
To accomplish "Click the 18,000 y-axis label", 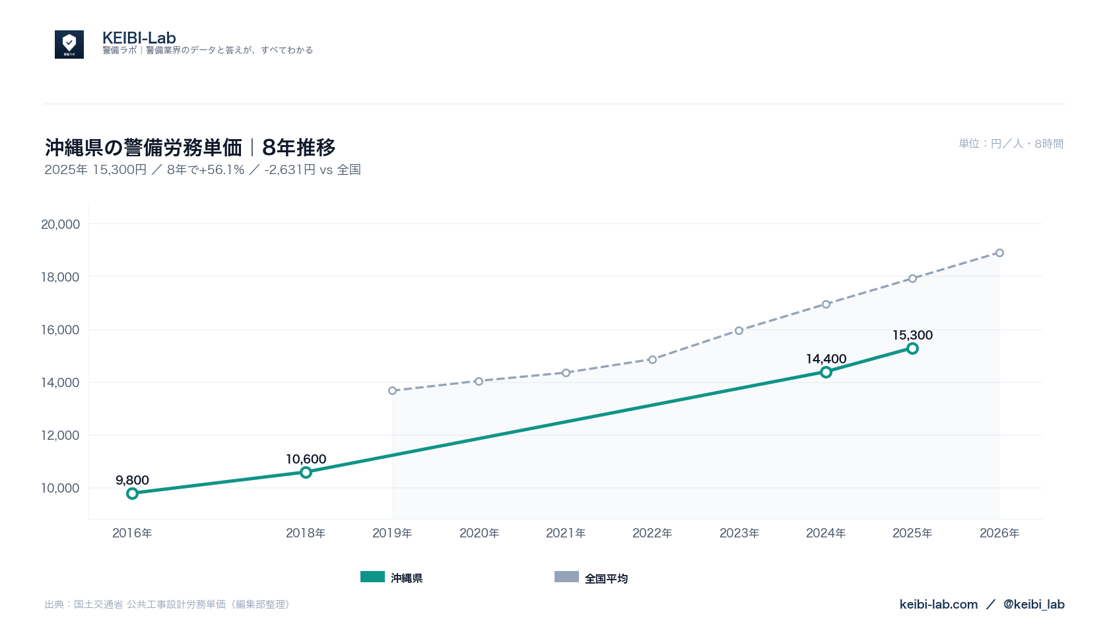I will [x=60, y=277].
